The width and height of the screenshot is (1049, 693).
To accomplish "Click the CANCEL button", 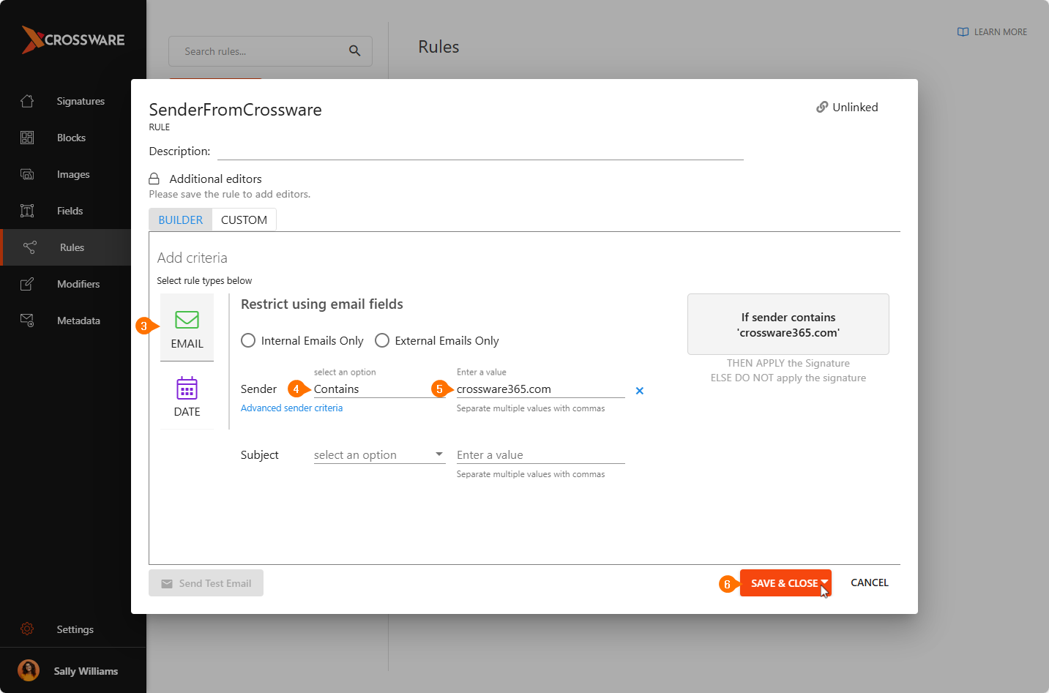I will [869, 583].
